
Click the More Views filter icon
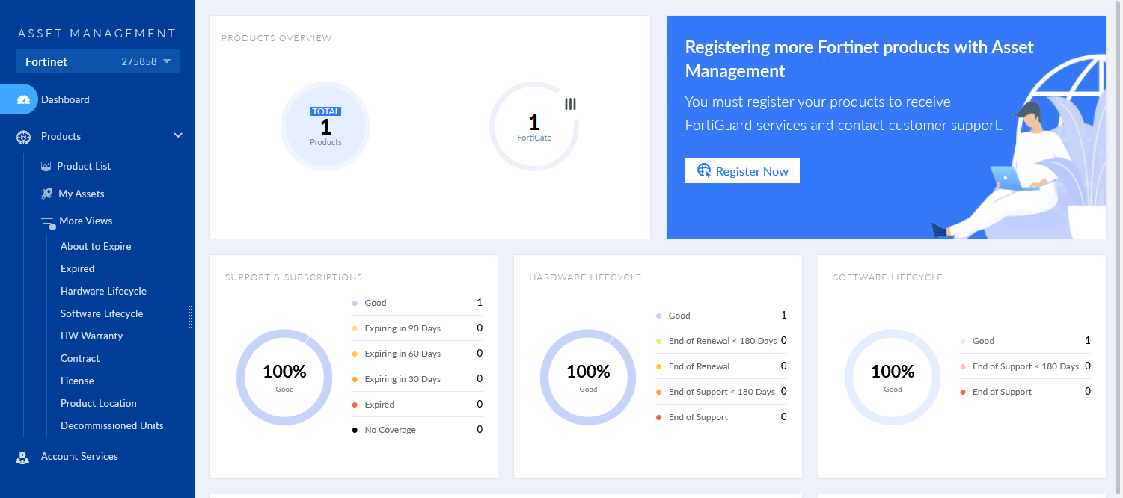(x=47, y=222)
